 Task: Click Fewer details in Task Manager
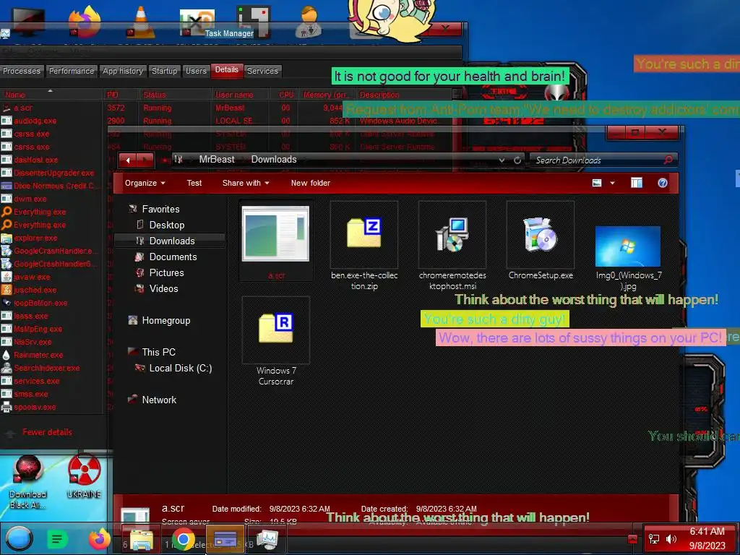[47, 432]
